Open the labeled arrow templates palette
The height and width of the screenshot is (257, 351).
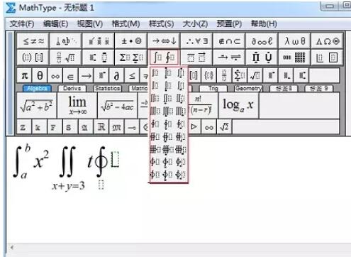tap(229, 58)
